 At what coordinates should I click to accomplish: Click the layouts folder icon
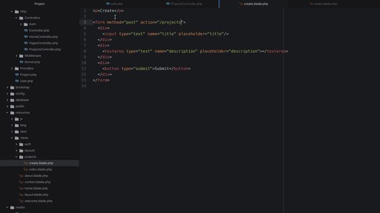(21, 150)
